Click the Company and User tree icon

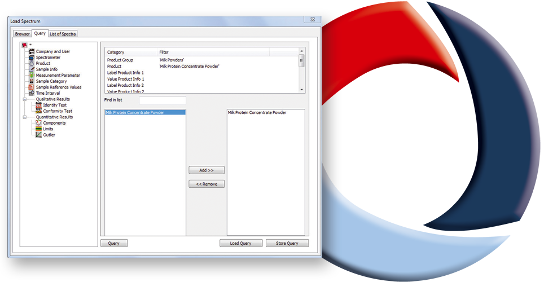click(x=32, y=51)
